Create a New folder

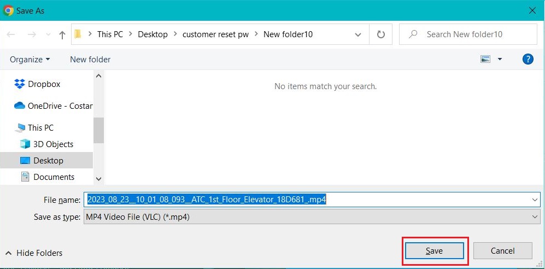(x=90, y=60)
